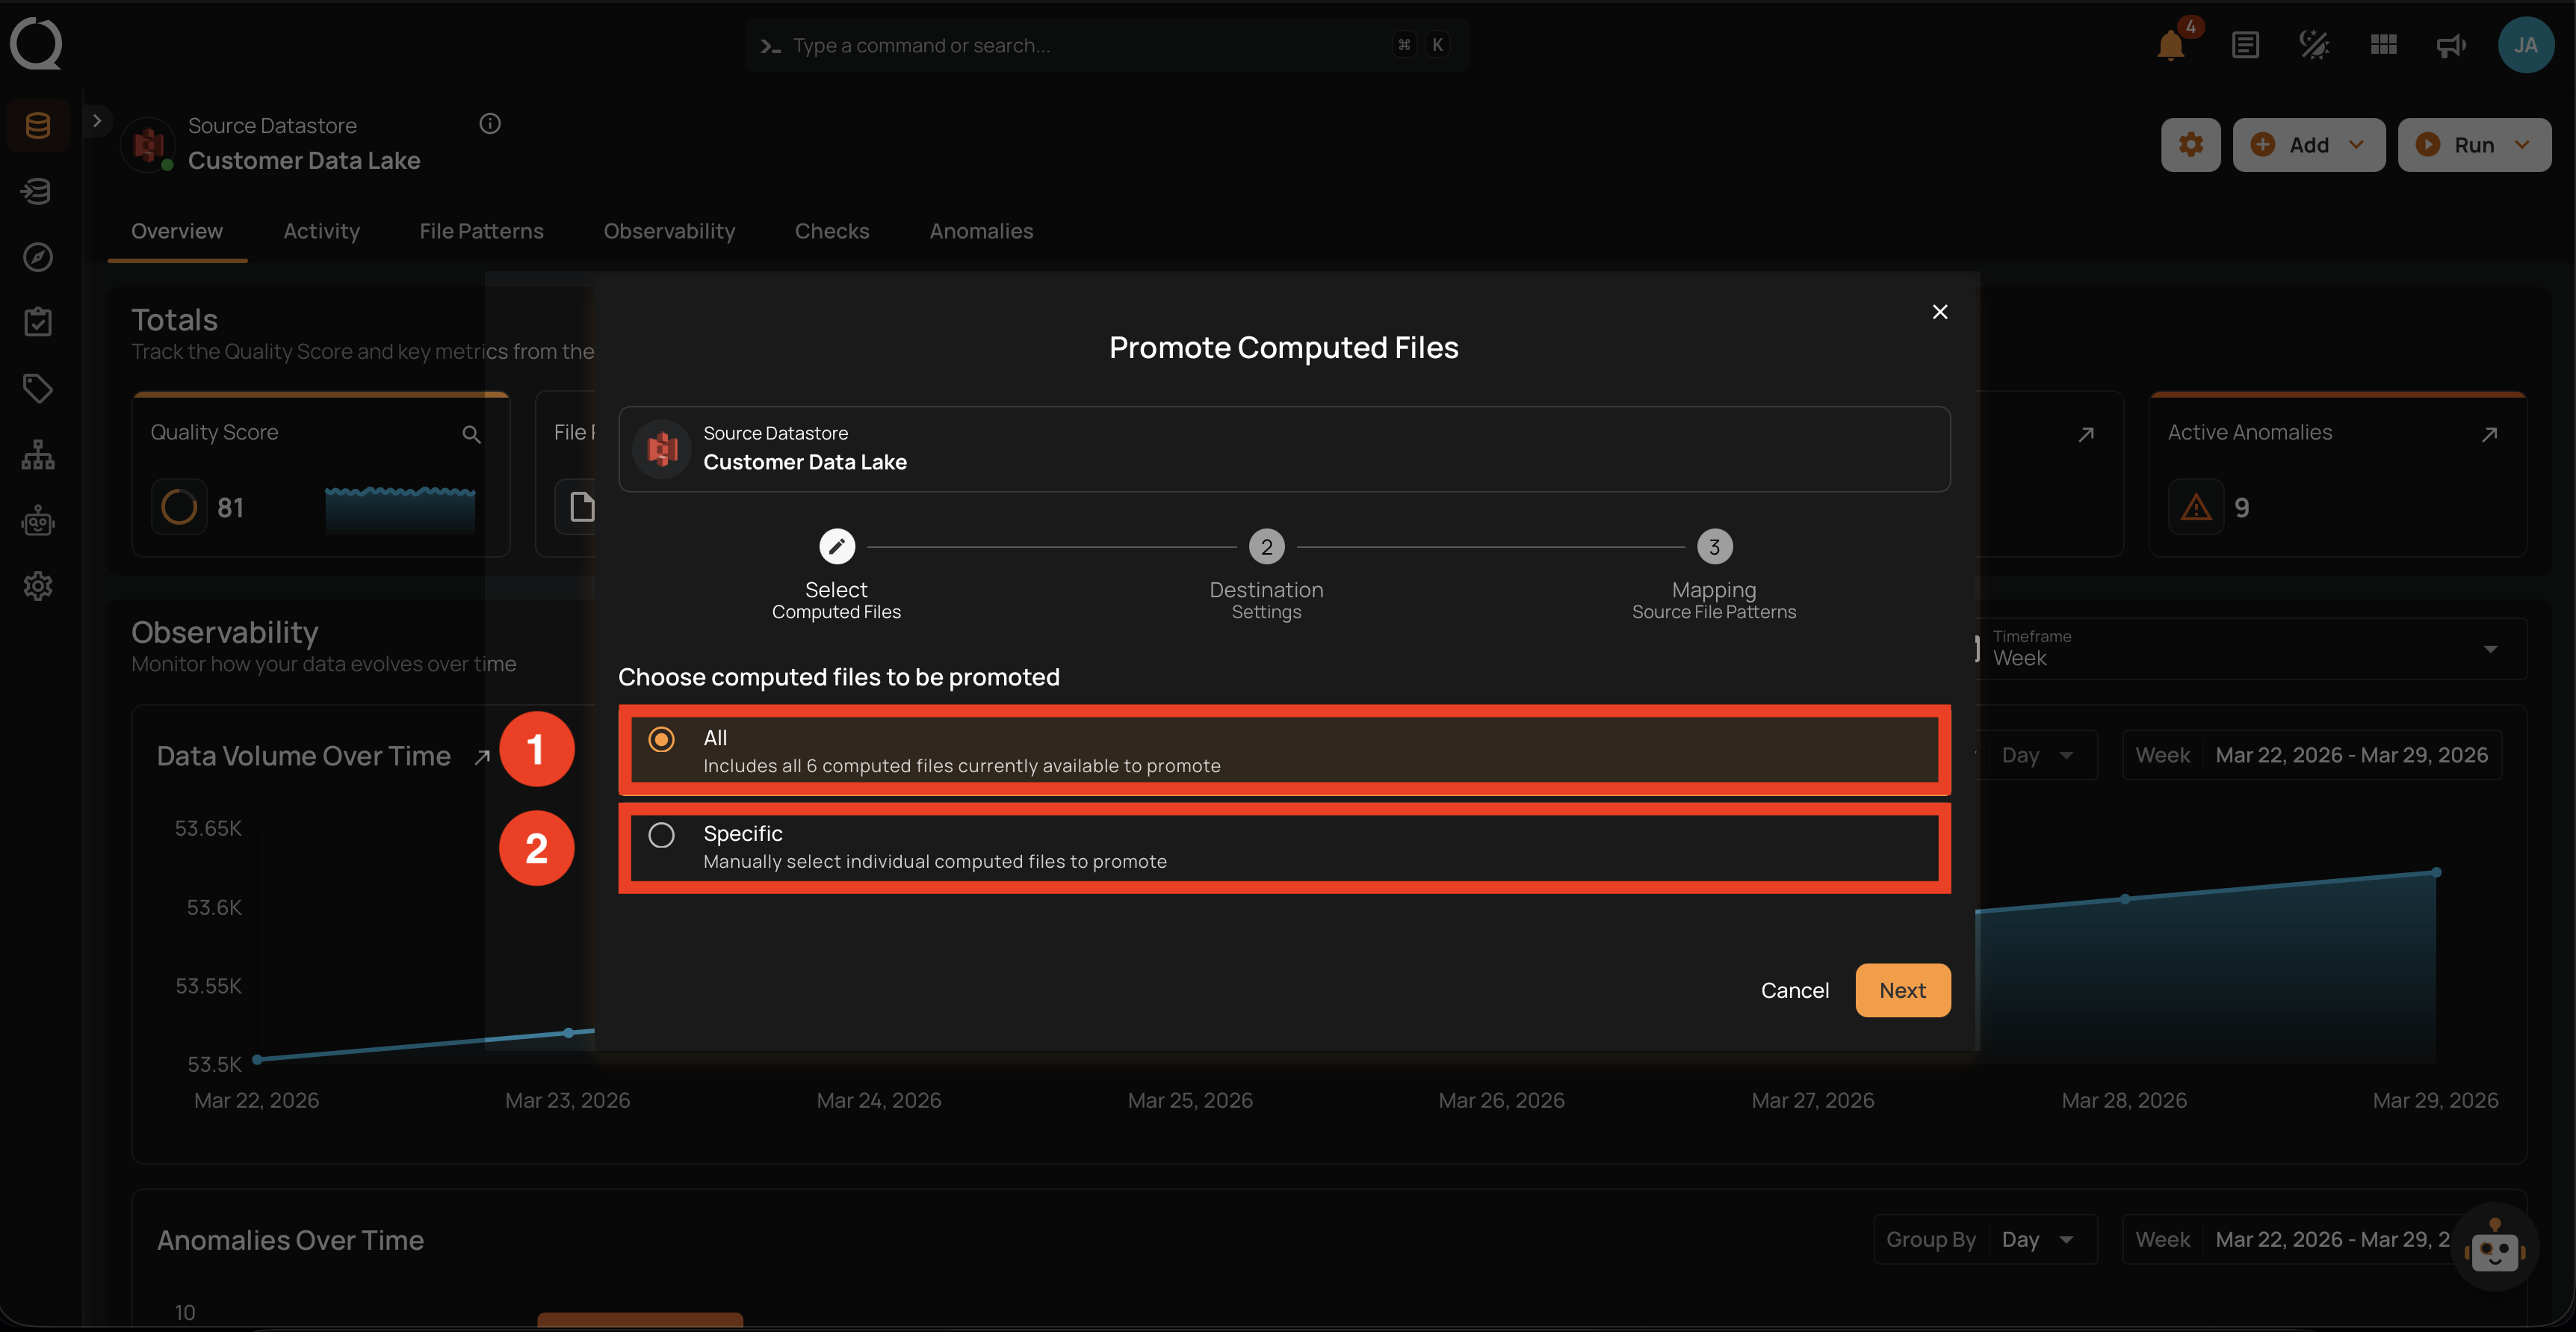Switch to the Activity tab
The width and height of the screenshot is (2576, 1332).
(x=321, y=231)
